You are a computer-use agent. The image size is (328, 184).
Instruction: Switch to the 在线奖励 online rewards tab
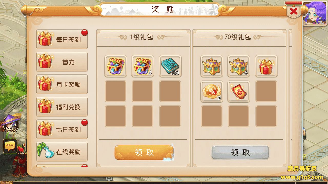click(x=62, y=152)
